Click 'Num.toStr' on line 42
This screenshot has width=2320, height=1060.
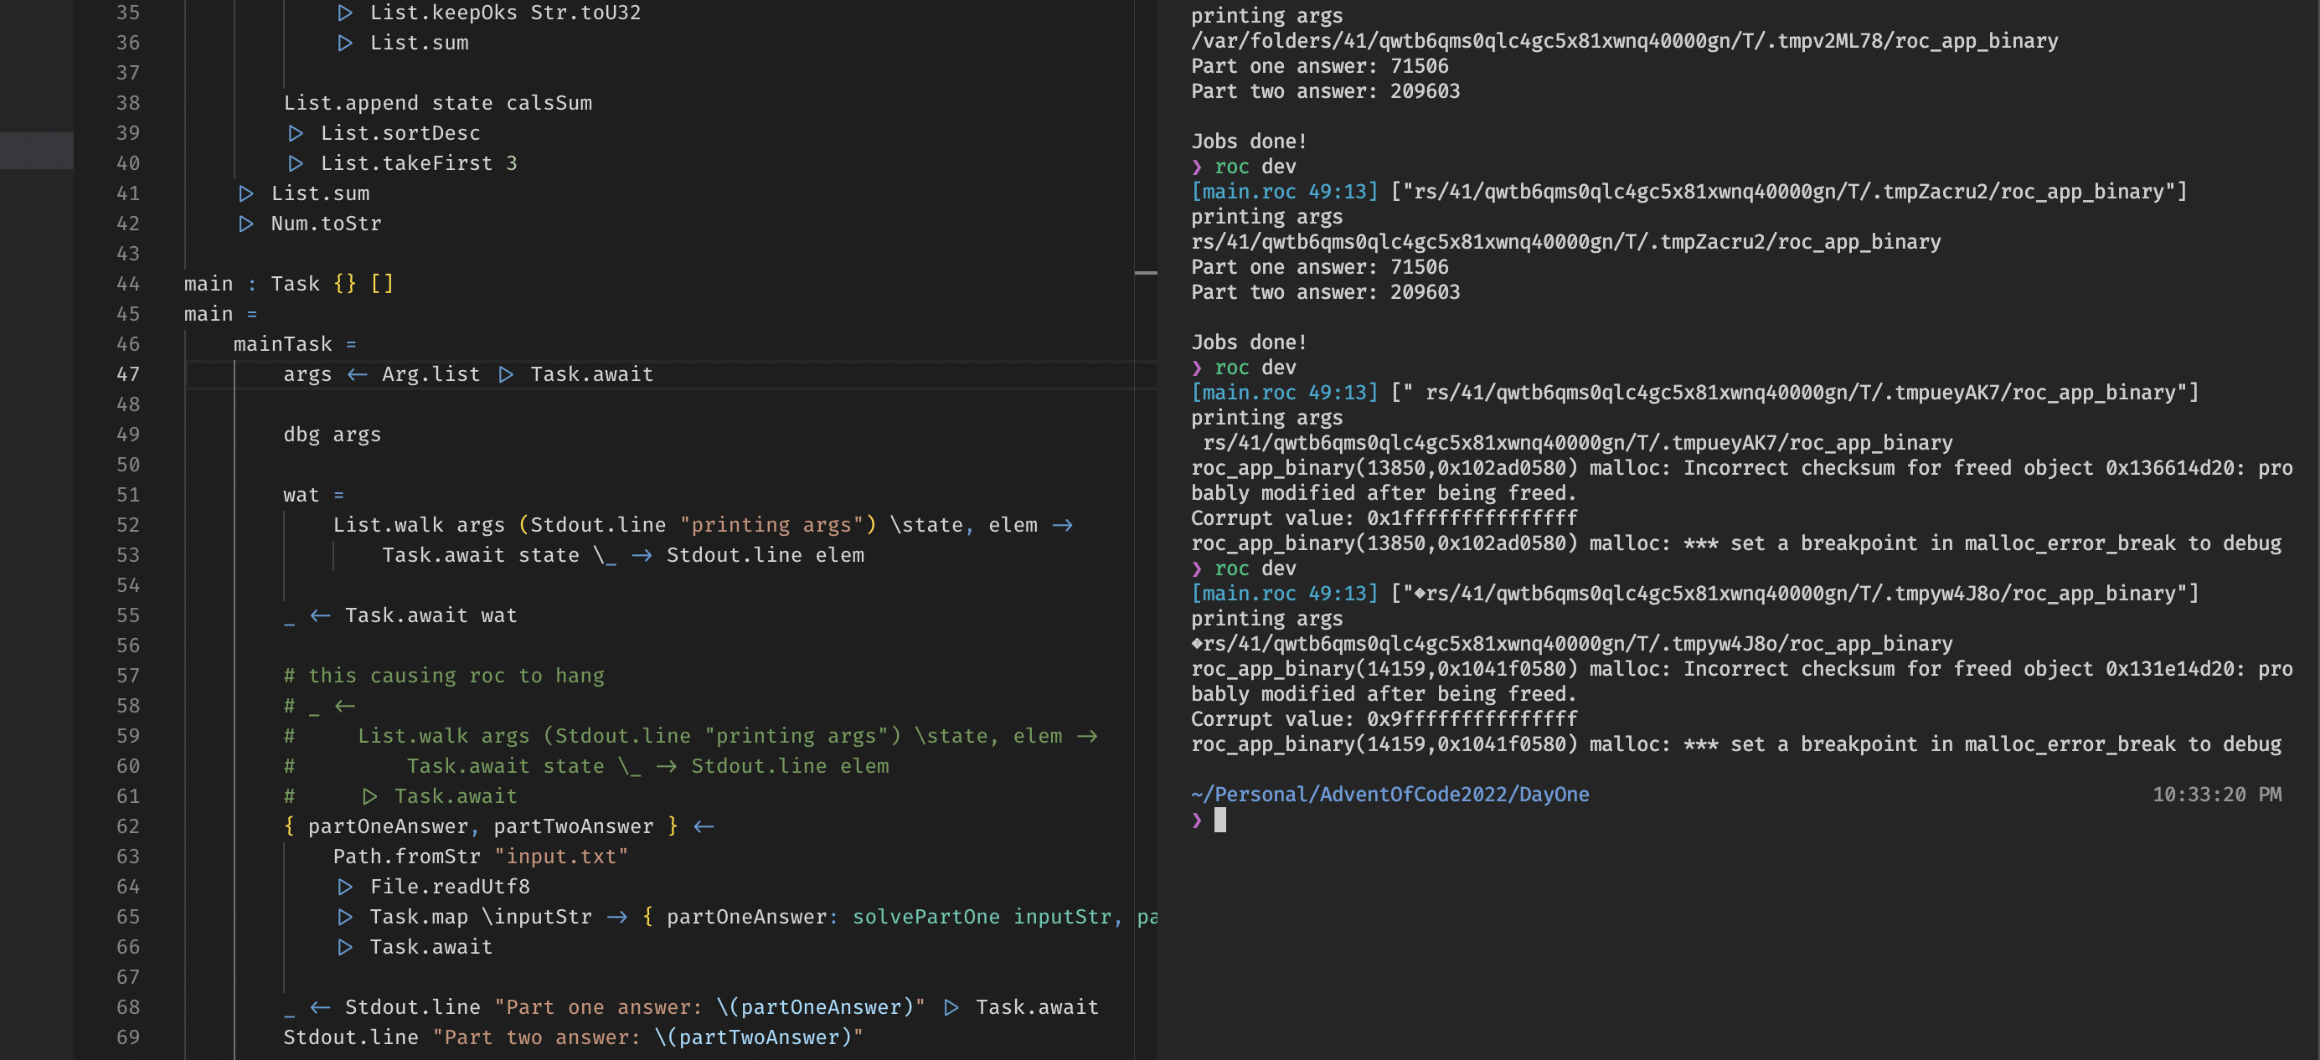[326, 224]
